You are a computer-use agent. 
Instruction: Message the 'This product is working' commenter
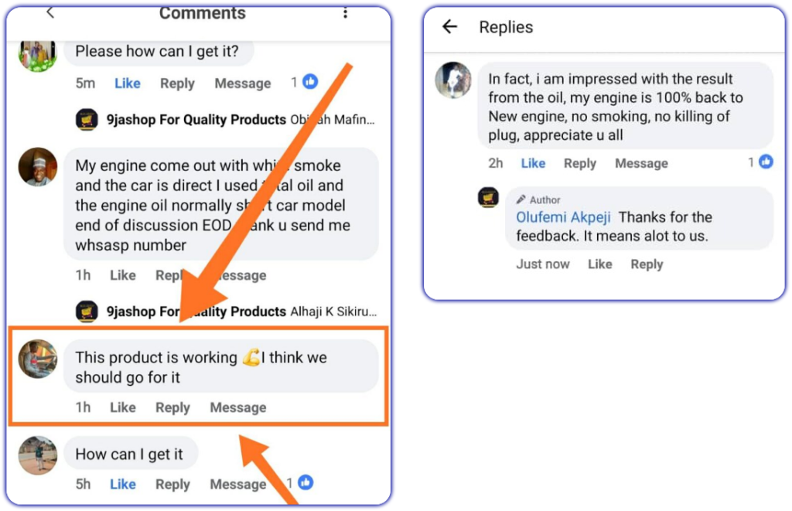pos(238,407)
